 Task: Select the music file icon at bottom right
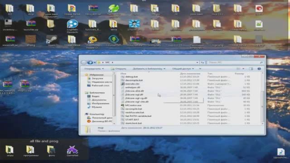click(x=281, y=153)
